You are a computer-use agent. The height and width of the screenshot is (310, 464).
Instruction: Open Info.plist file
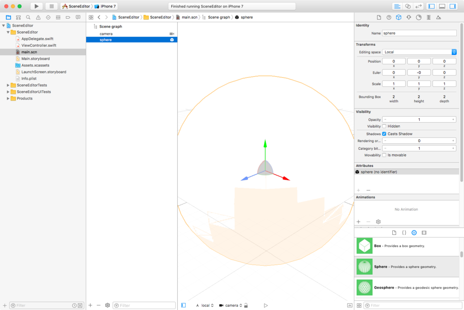[29, 79]
